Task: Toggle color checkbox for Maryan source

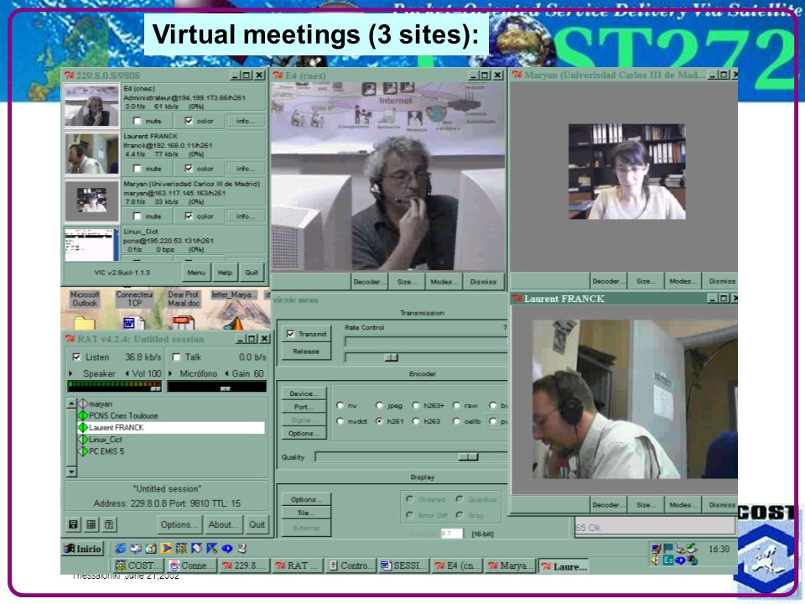Action: (189, 216)
